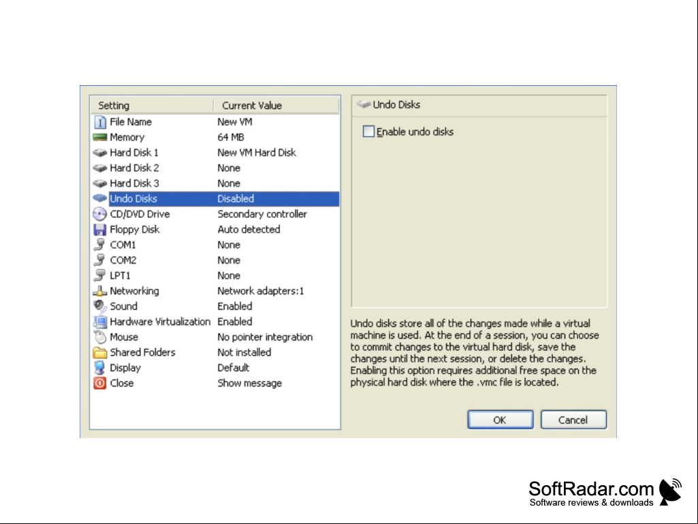
Task: Select the File Name setting row
Action: pos(215,122)
